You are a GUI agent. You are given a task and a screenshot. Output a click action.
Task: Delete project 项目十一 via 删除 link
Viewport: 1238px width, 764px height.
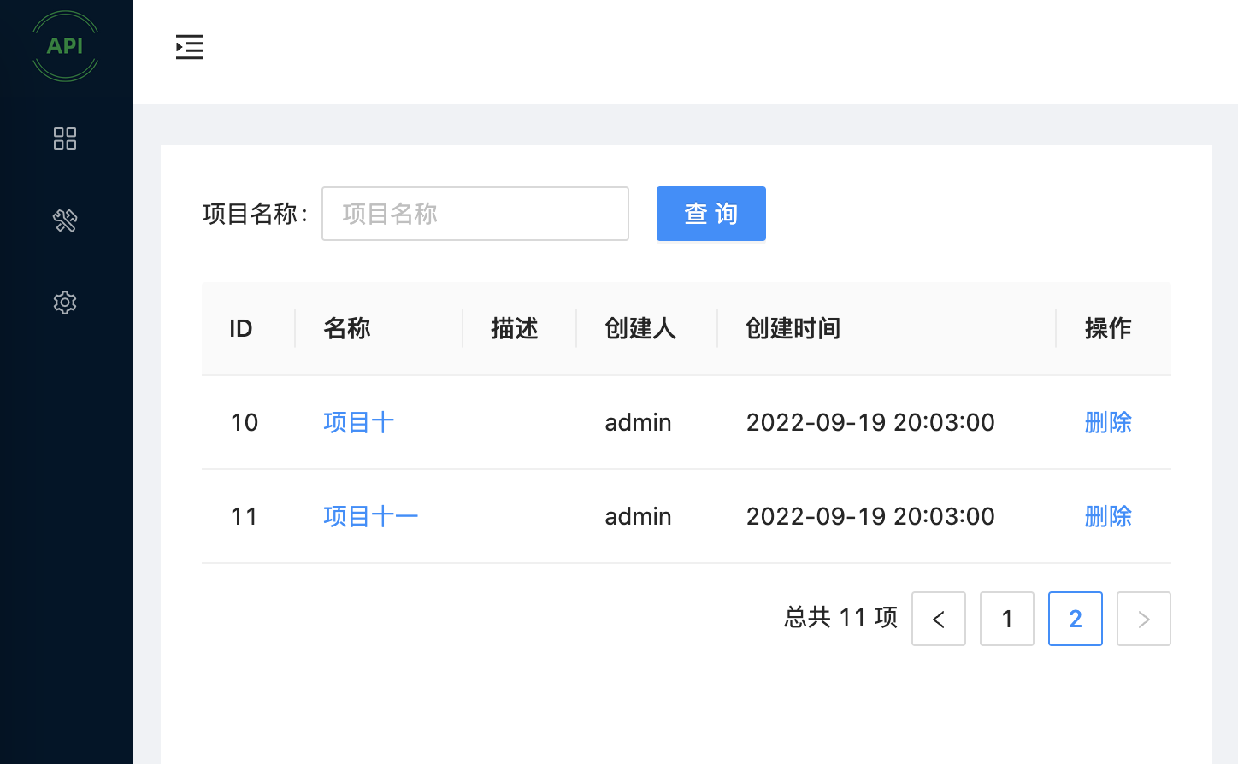point(1108,516)
